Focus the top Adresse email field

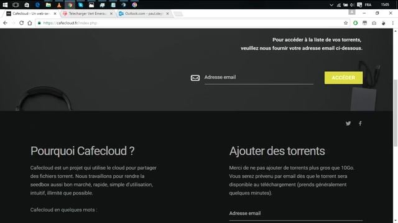tap(259, 77)
